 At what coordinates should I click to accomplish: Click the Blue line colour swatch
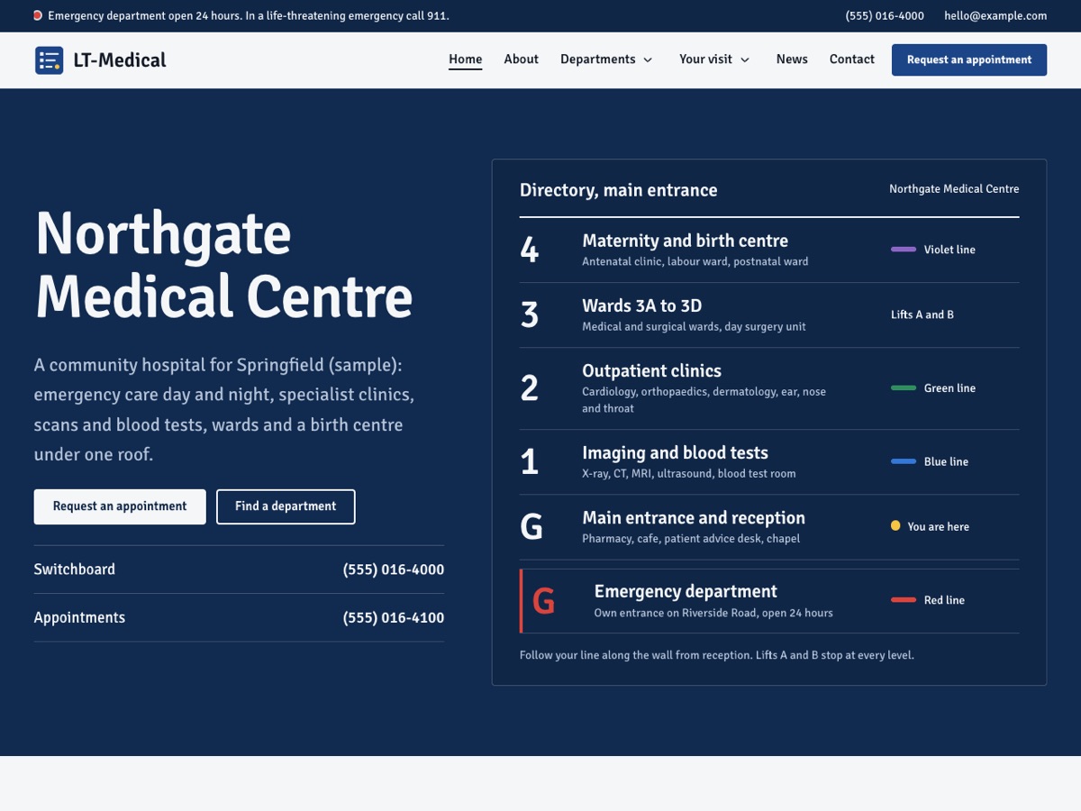click(x=904, y=461)
